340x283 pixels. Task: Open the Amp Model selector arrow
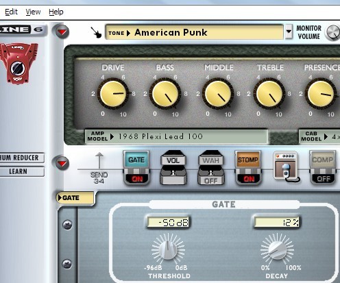point(112,136)
